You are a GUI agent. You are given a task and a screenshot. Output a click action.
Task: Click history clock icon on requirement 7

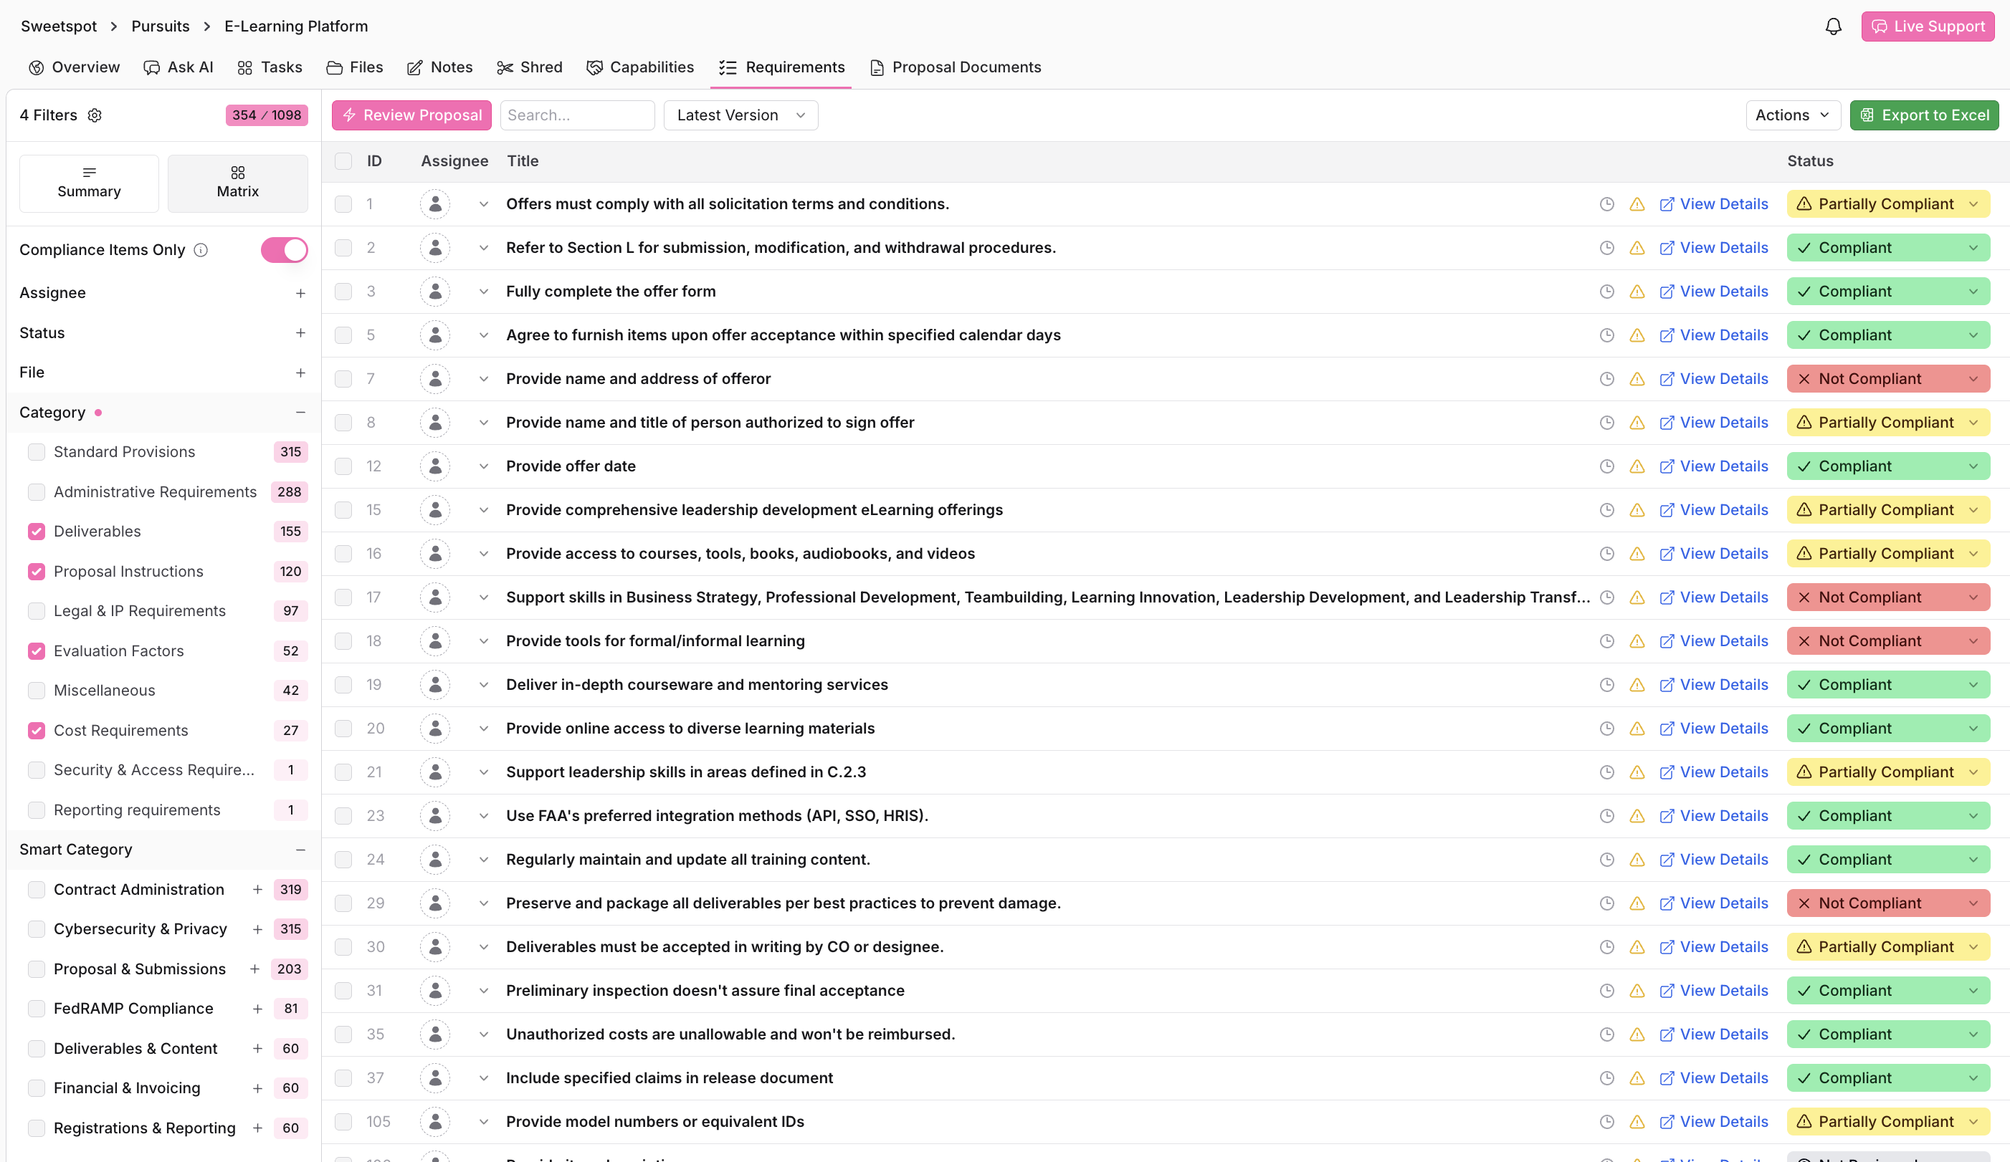1606,378
